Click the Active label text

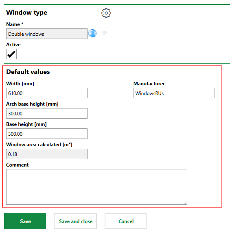pyautogui.click(x=13, y=45)
